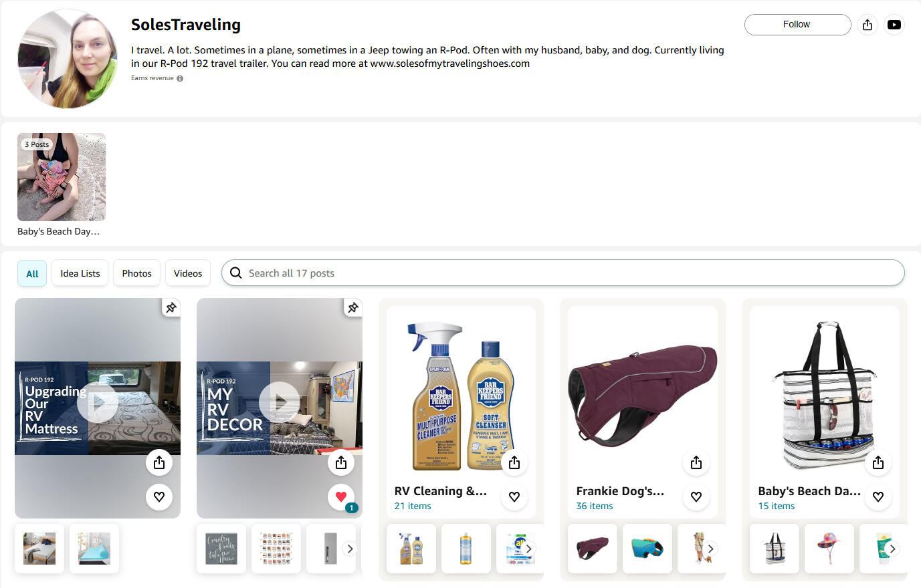Share the RV Cleaning idea list

[x=514, y=462]
